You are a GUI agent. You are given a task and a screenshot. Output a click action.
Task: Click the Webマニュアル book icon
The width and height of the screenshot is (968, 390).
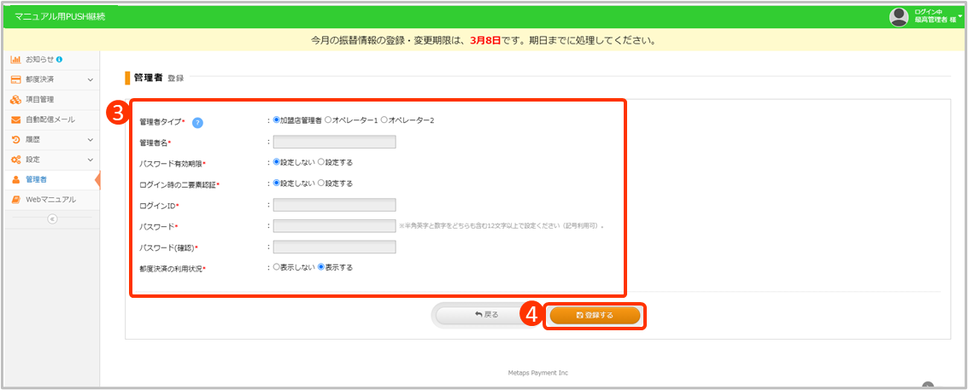pos(15,200)
